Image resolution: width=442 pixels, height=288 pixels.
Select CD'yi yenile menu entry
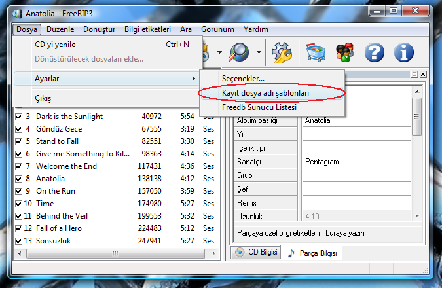108,45
